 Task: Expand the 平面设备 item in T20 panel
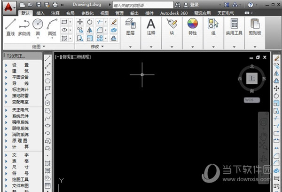click(20, 77)
